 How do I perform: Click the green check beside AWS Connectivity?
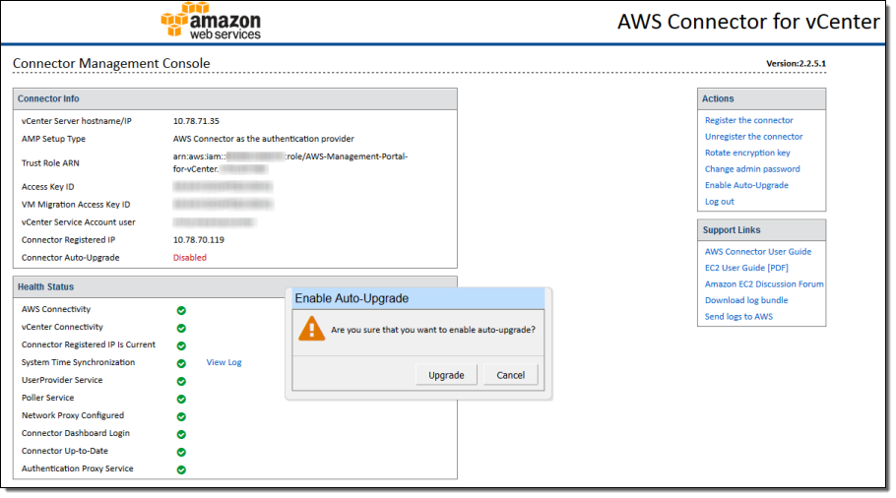181,310
